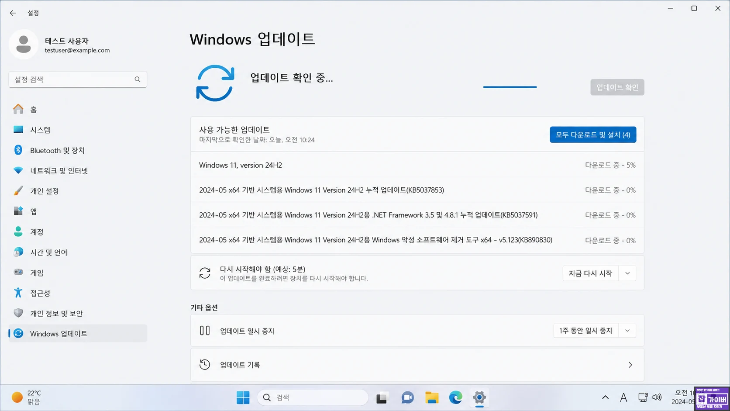Select the 시스템 monitor icon
The height and width of the screenshot is (411, 730).
click(18, 130)
